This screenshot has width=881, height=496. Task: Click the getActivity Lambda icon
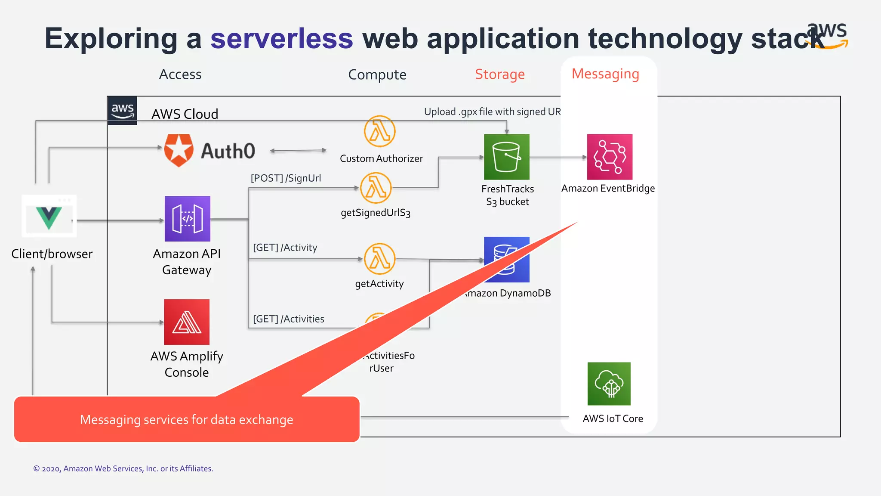[x=379, y=259]
